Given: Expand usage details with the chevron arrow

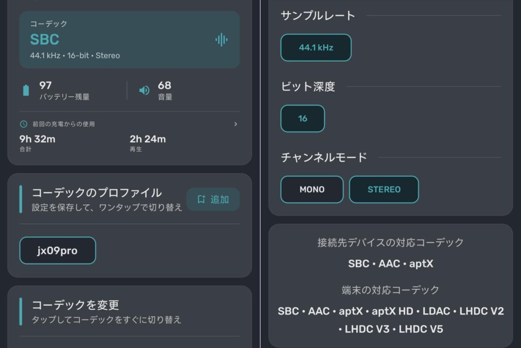Looking at the screenshot, I should click(x=236, y=124).
